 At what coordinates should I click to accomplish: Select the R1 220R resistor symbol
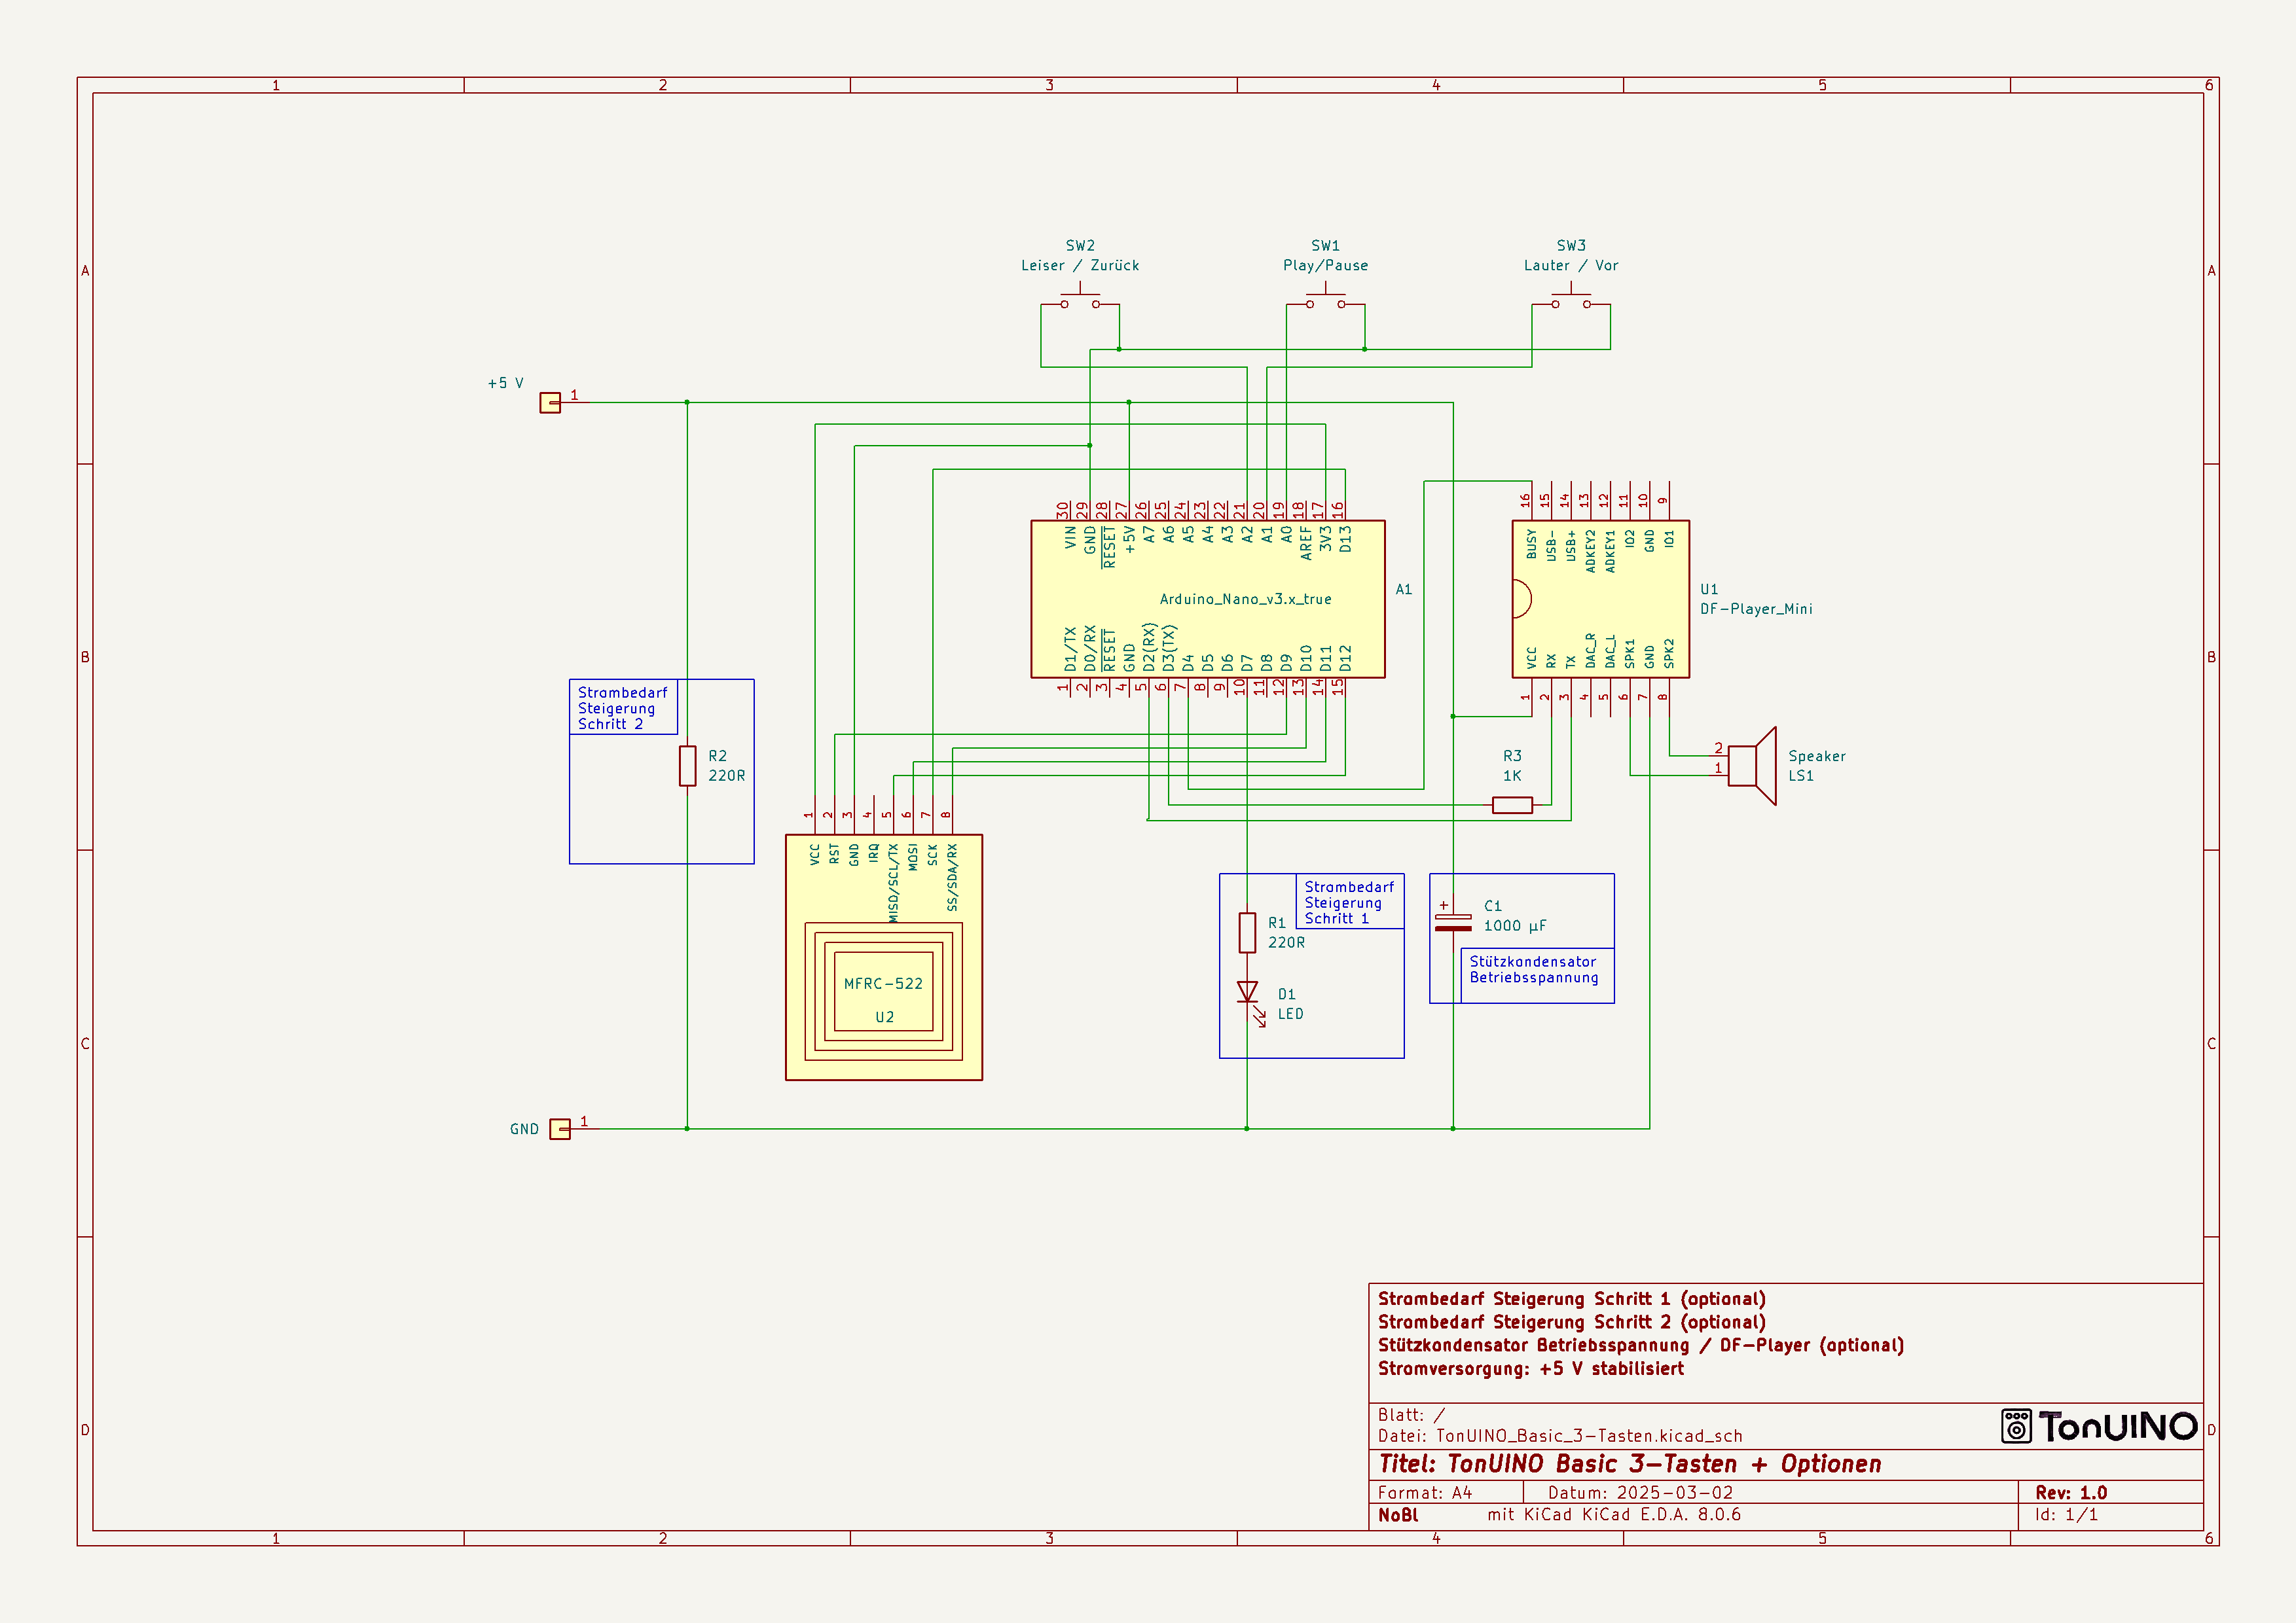1247,933
